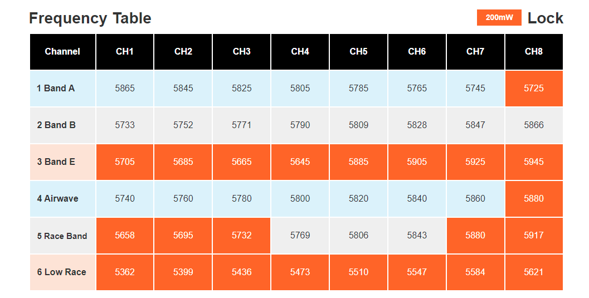
Task: Pick the 5769 Race Band frequency
Action: 300,235
